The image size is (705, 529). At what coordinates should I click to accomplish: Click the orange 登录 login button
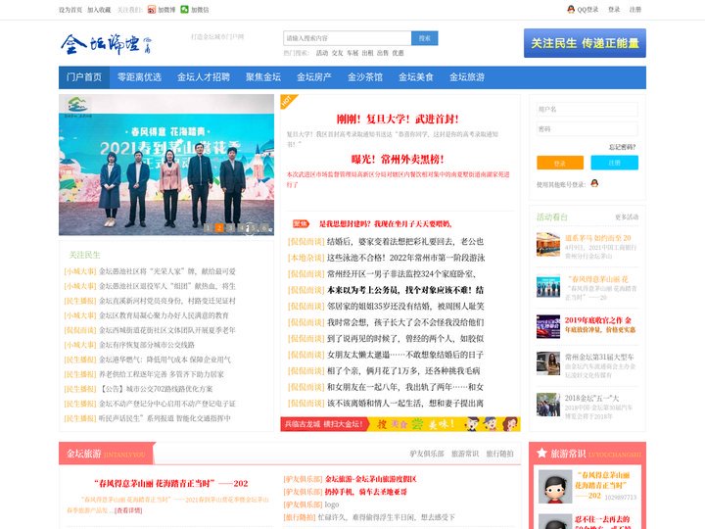click(560, 163)
